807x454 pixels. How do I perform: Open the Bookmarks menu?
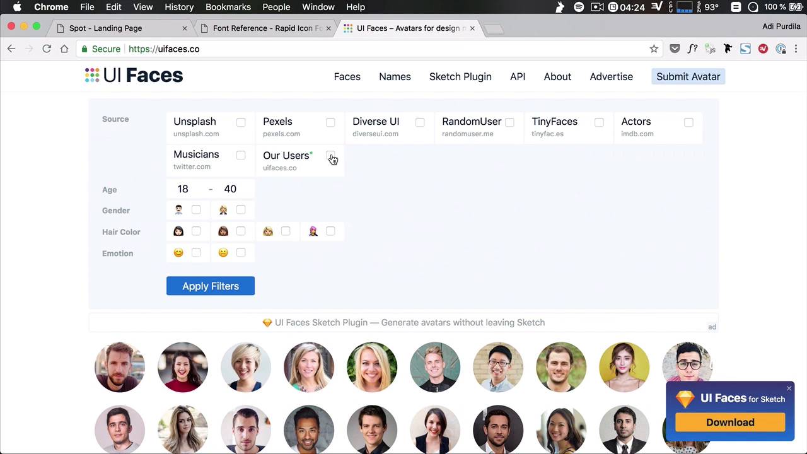[x=228, y=7]
